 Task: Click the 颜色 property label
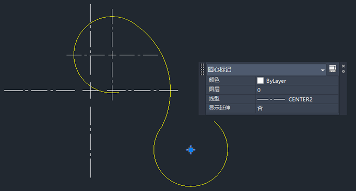[214, 80]
